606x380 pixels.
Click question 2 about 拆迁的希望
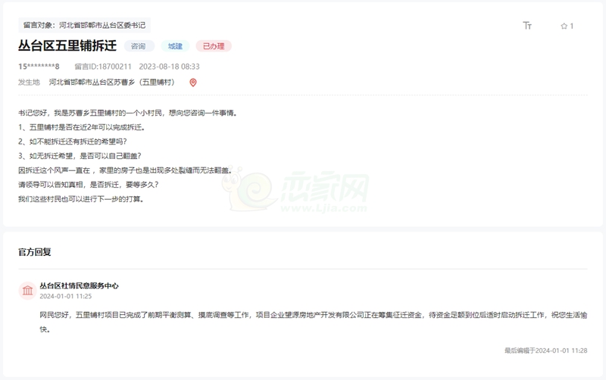coord(72,142)
